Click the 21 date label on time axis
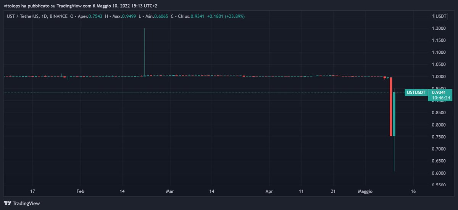 click(333, 191)
